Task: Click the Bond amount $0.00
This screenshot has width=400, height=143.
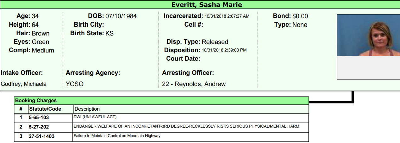Action: 300,16
